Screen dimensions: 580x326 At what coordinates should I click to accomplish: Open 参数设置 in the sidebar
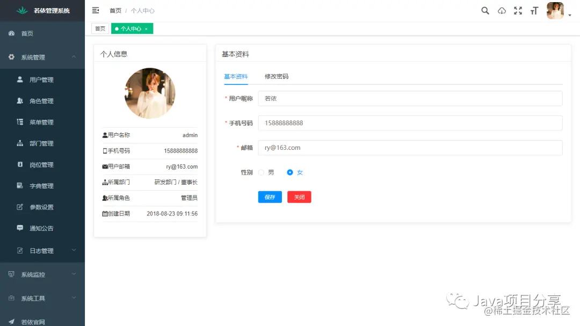[x=42, y=207]
